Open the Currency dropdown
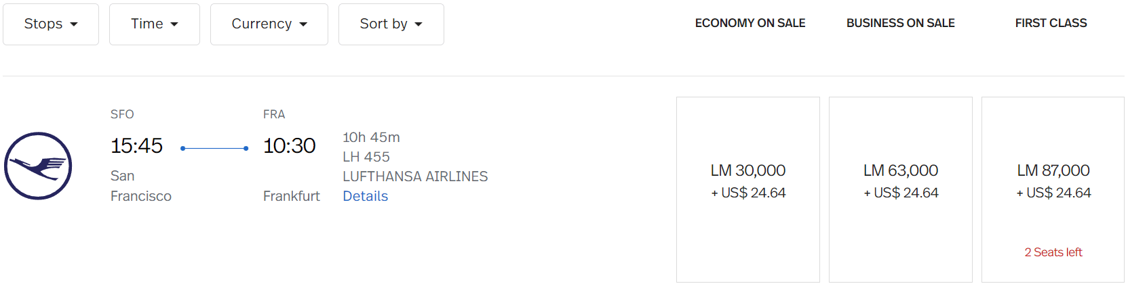Screen dimensions: 1128x286 click(269, 24)
